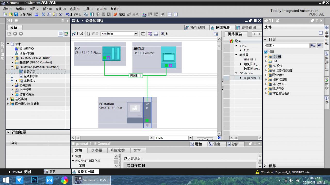The width and height of the screenshot is (330, 185).
Task: Click the project tree back arrow
Action: [15, 34]
